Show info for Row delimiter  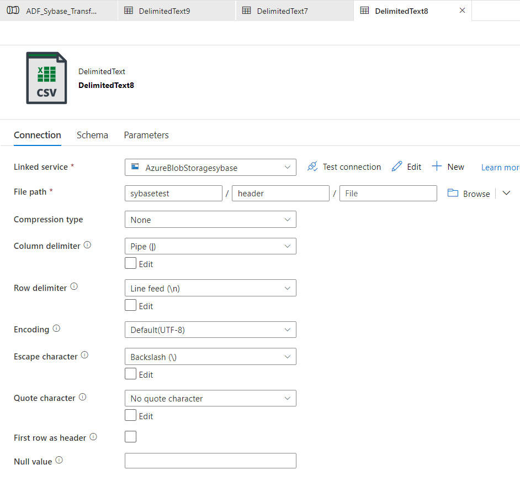tap(74, 286)
